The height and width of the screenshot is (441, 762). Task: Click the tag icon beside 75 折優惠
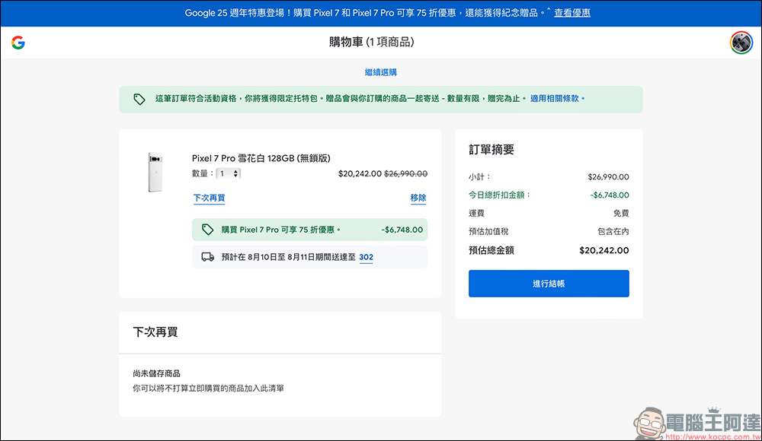pyautogui.click(x=207, y=230)
